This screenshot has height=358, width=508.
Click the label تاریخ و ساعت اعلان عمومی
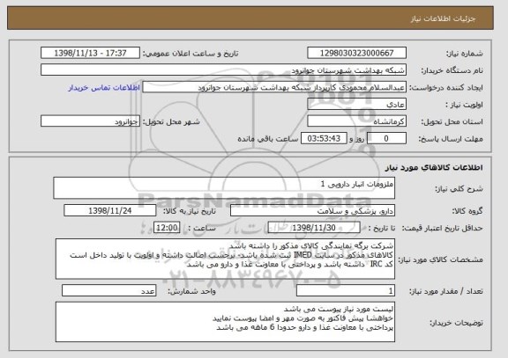pyautogui.click(x=190, y=54)
